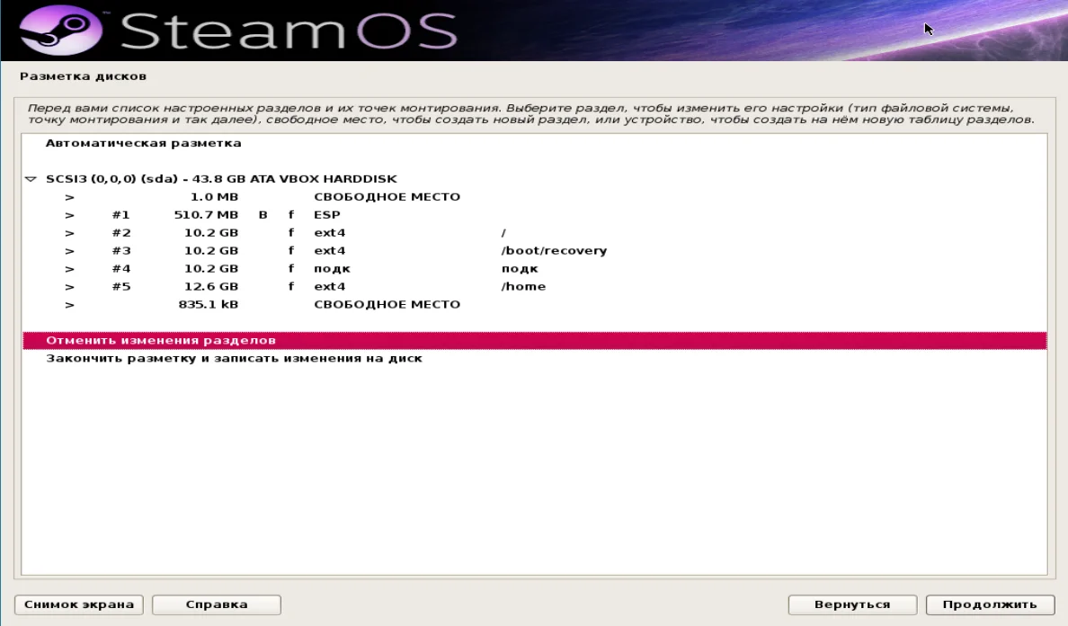Click the ext4 filesystem label of partition #3
Image resolution: width=1068 pixels, height=626 pixels.
pos(330,251)
